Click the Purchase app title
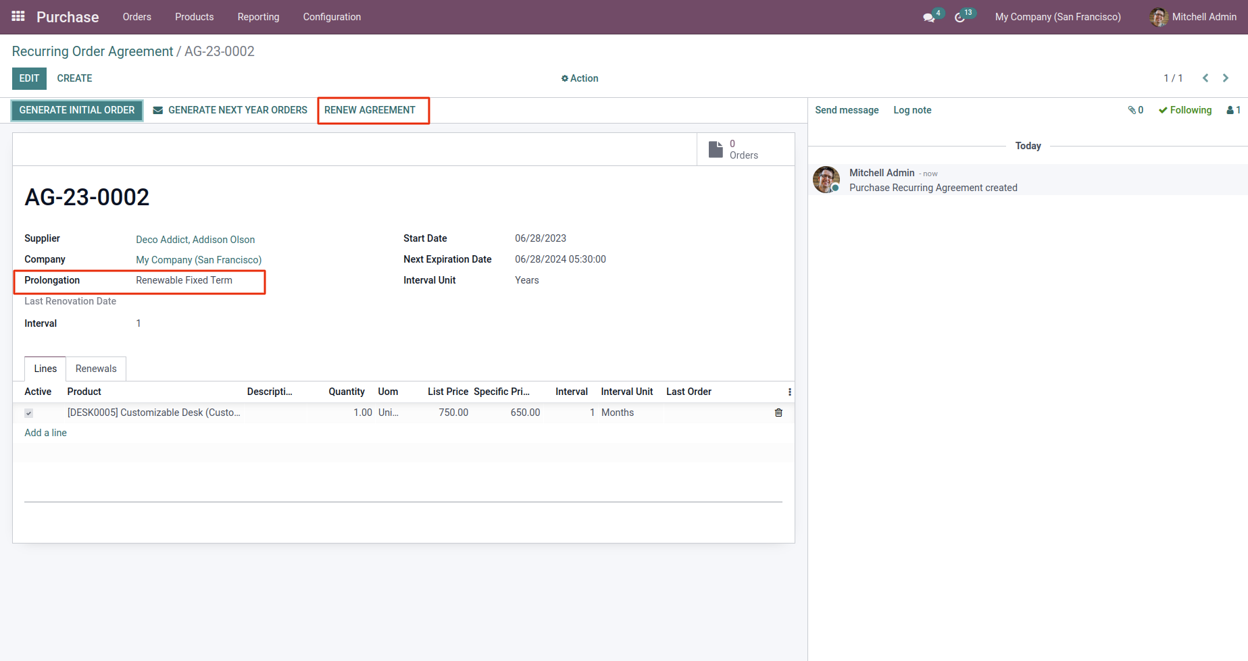This screenshot has height=661, width=1248. [x=68, y=17]
